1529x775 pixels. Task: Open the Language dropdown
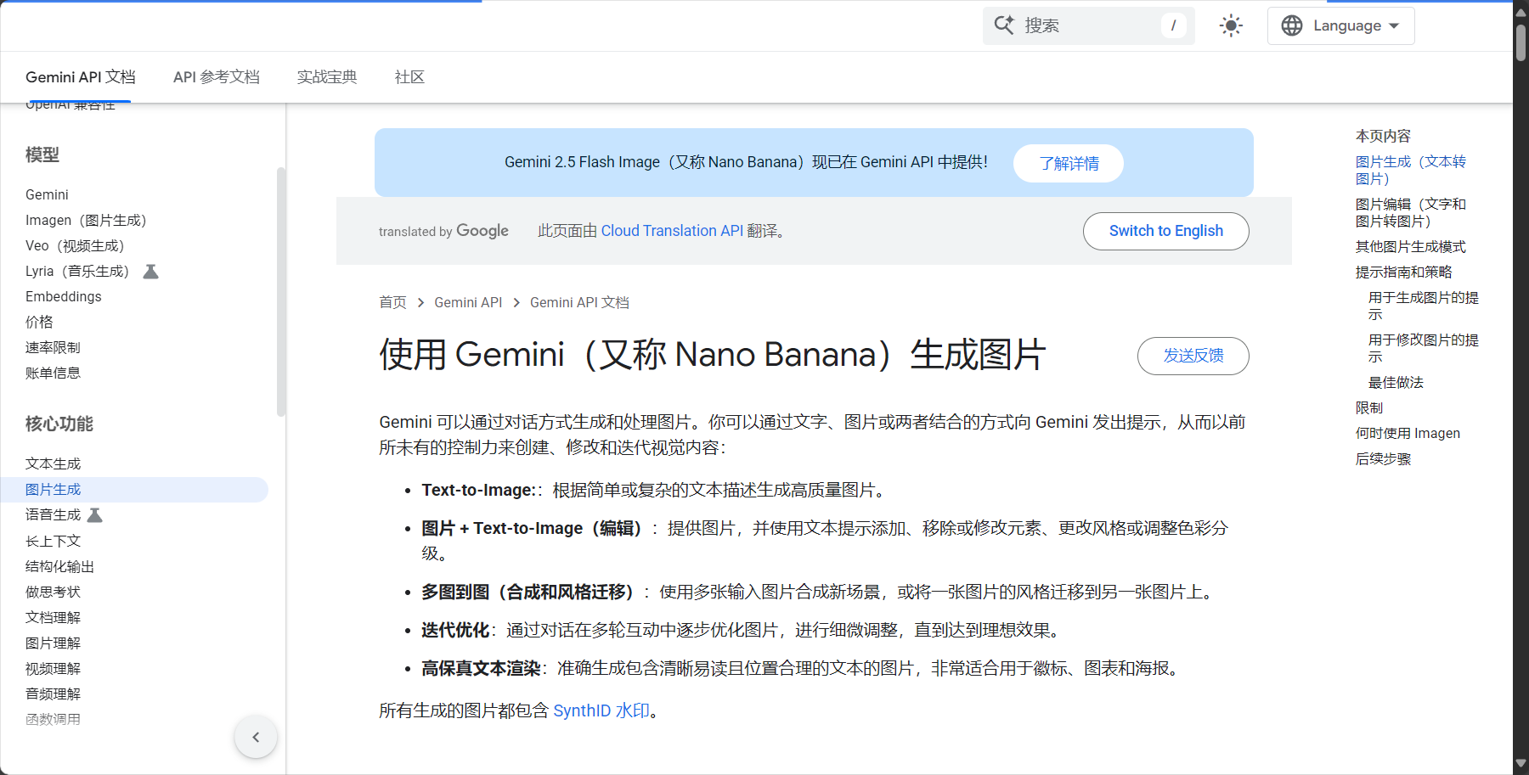click(x=1340, y=25)
